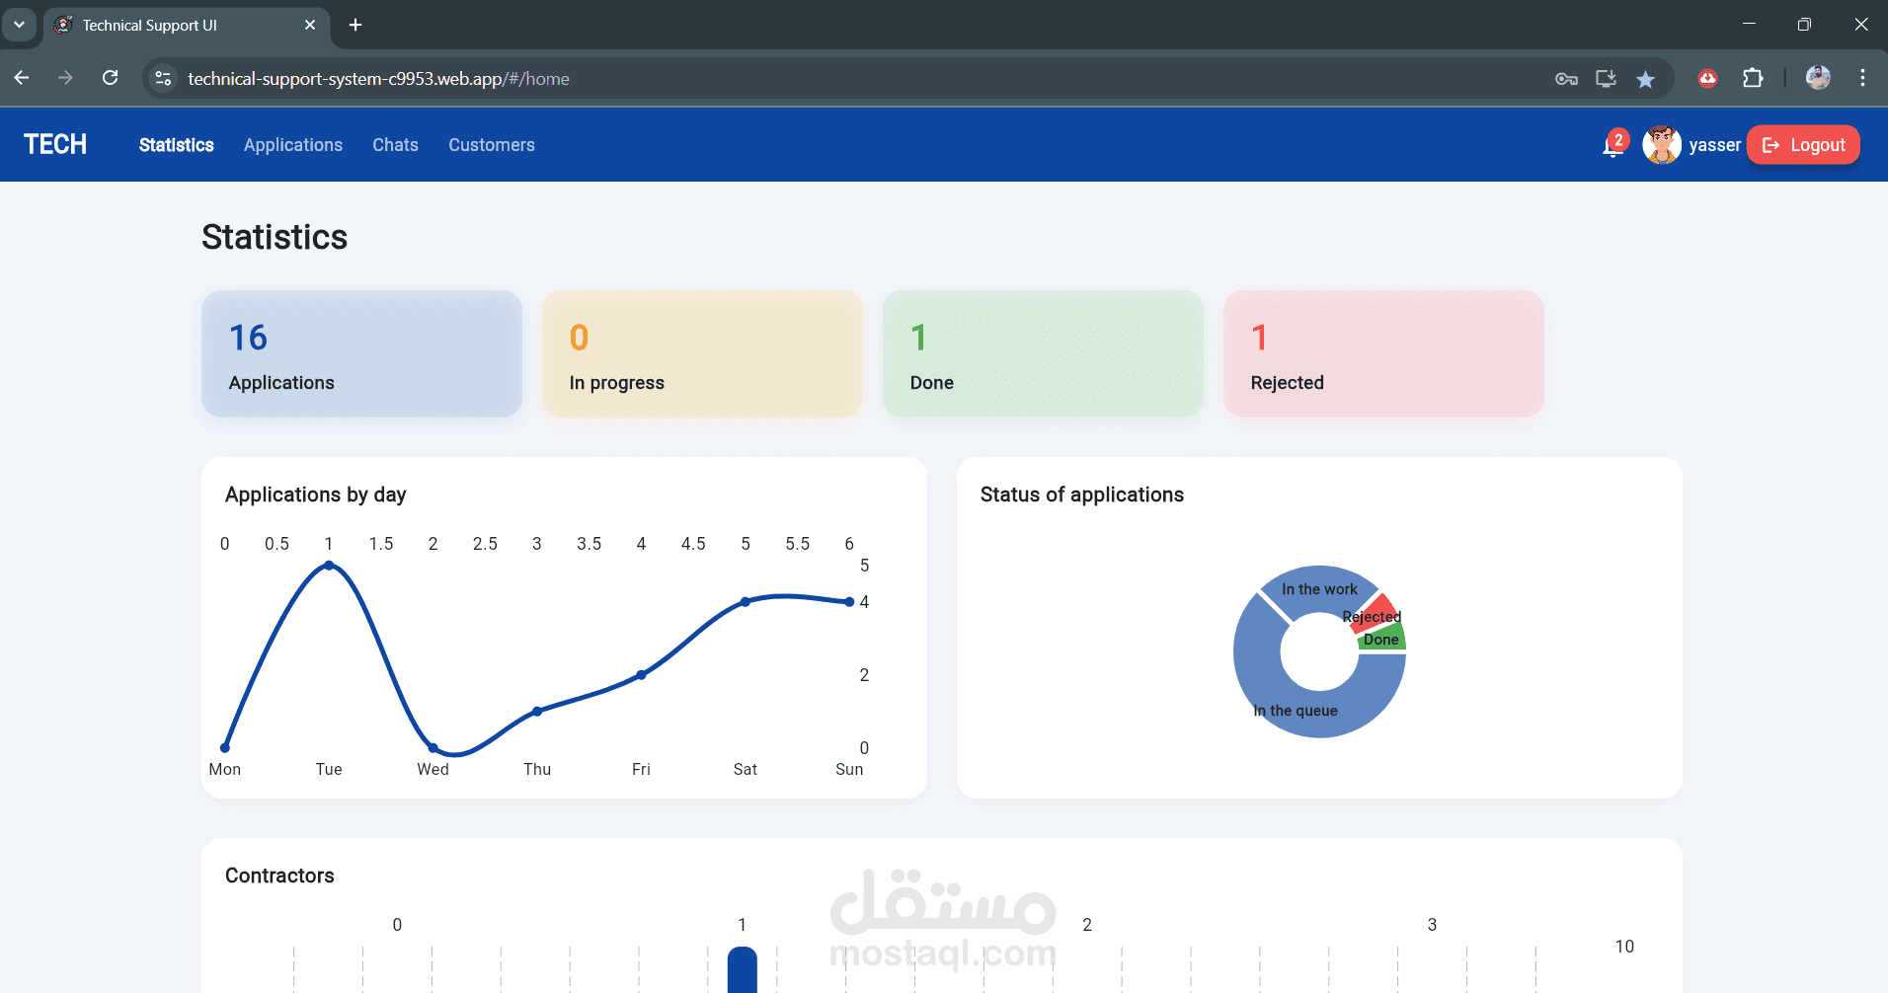1888x993 pixels.
Task: Open the Extensions puzzle icon
Action: (1753, 78)
